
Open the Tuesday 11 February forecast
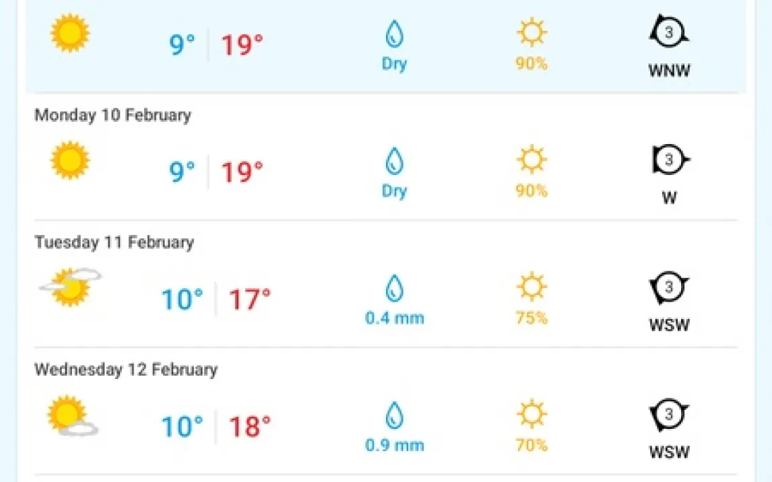tap(114, 242)
